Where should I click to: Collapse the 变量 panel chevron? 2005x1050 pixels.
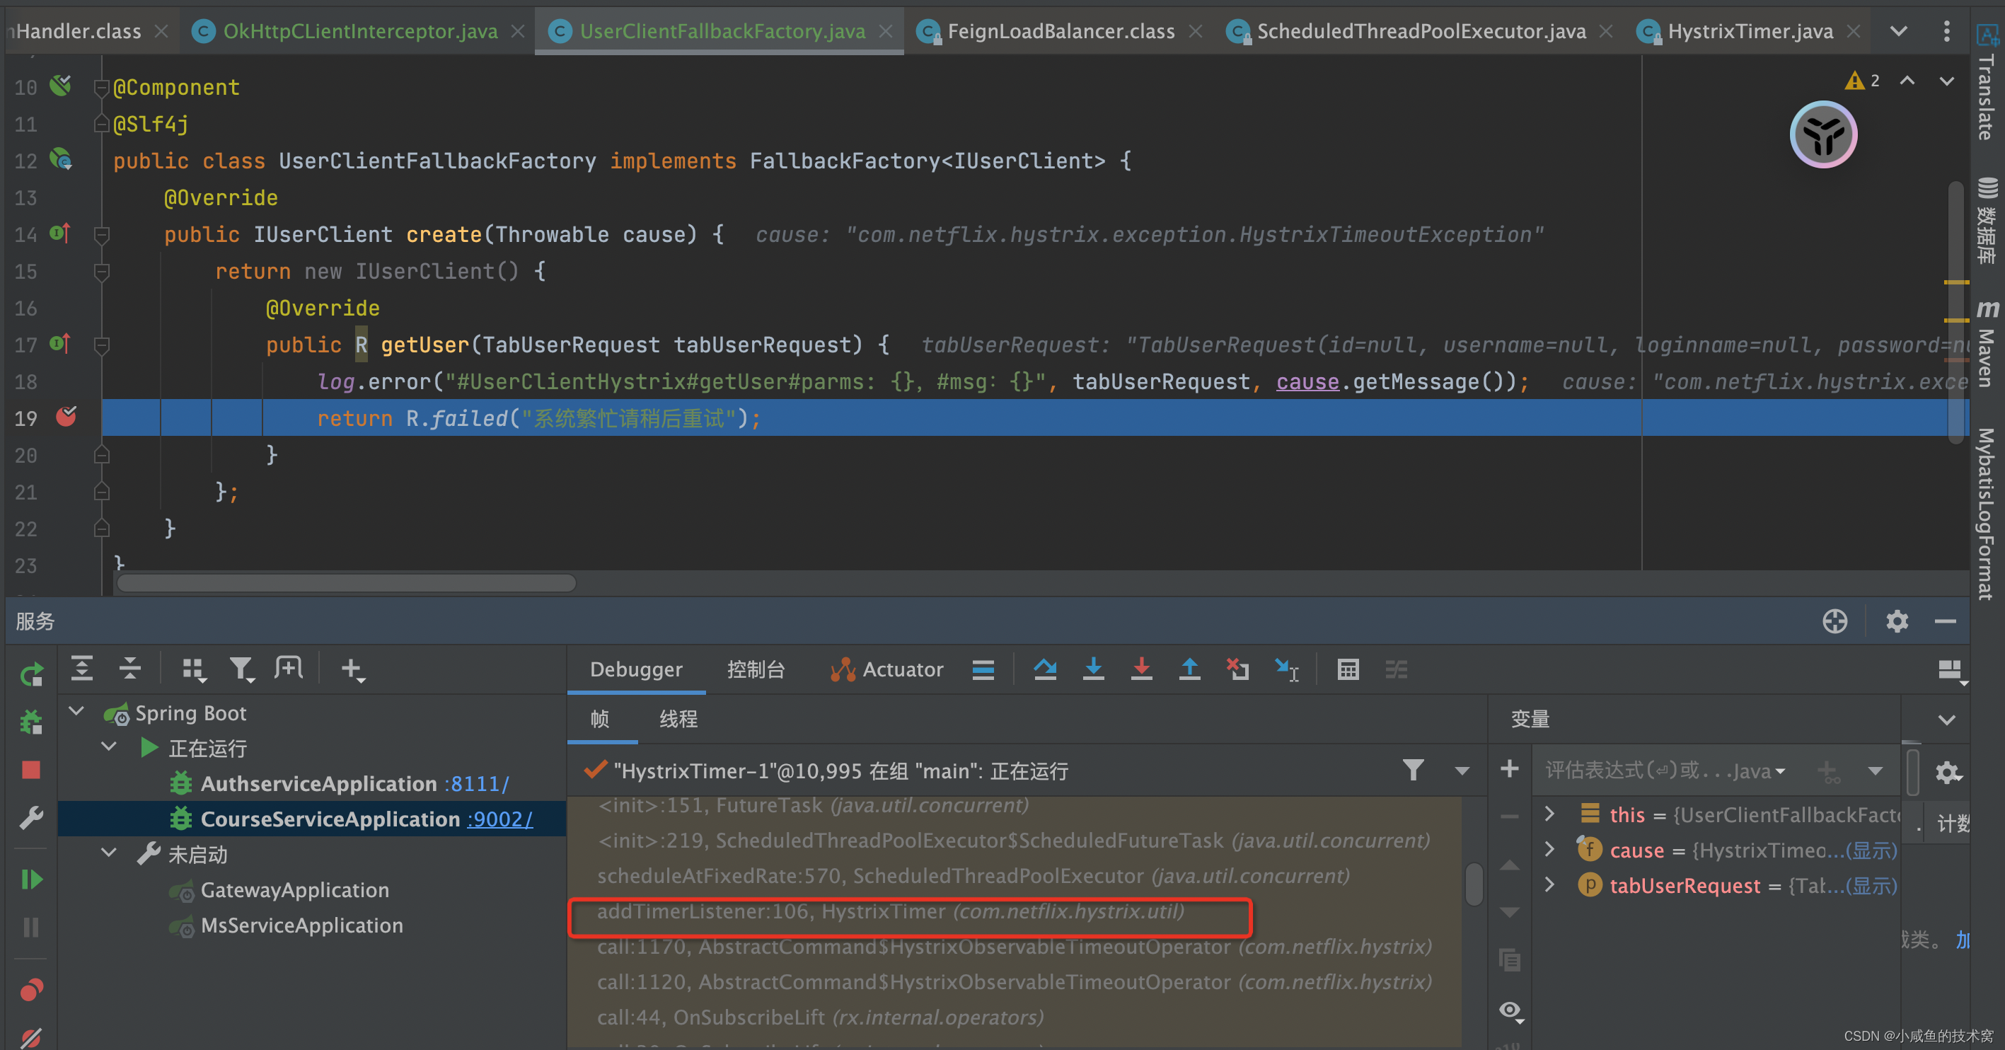(x=1948, y=719)
